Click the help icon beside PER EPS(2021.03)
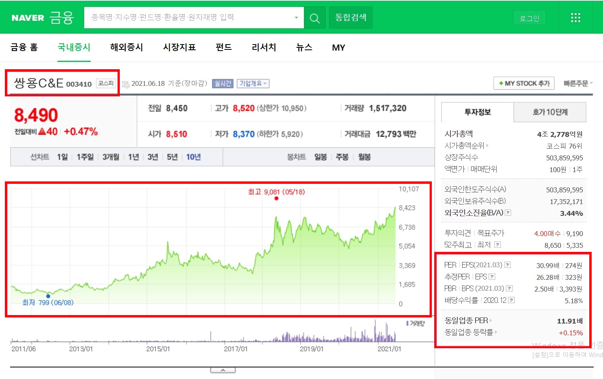The image size is (603, 379). [507, 265]
